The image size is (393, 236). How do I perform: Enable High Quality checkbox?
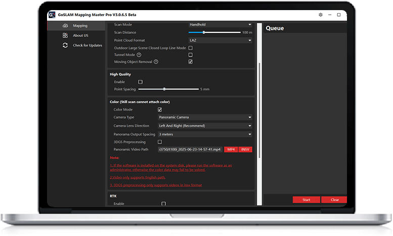(x=141, y=82)
